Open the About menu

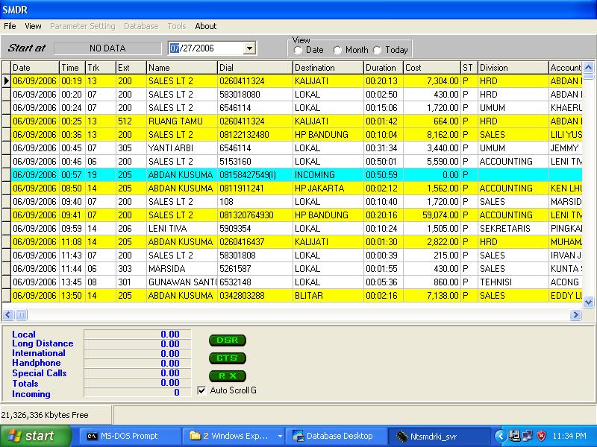[x=205, y=26]
